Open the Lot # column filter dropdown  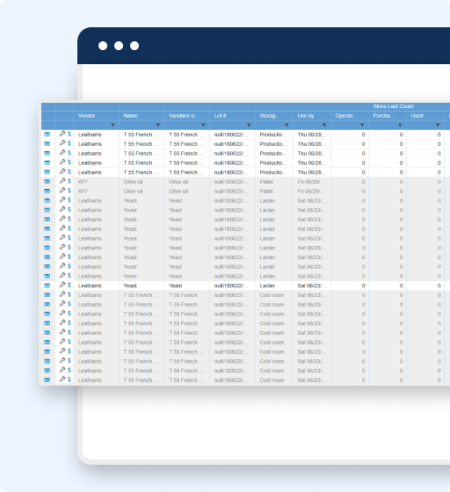pos(249,125)
